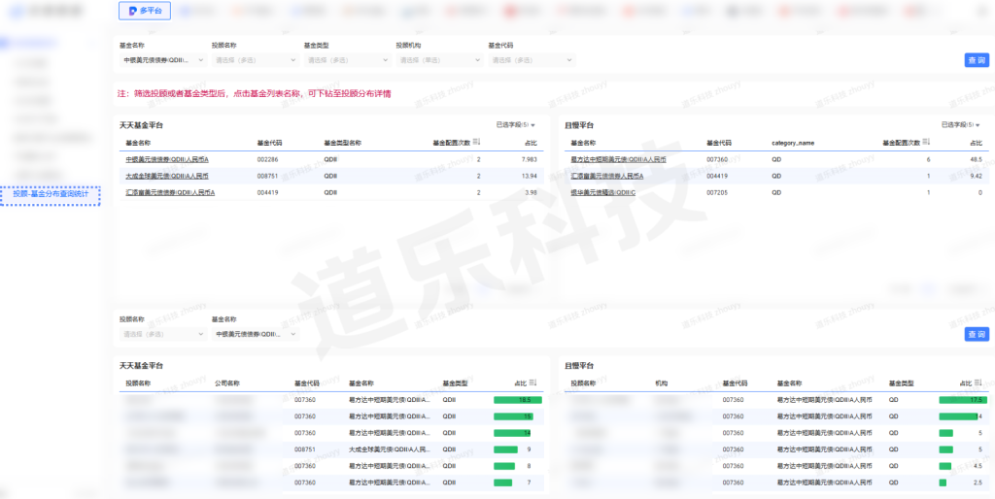Open fund link 大成全球美元债(QDII)A人民币
Image resolution: width=995 pixels, height=499 pixels.
[166, 176]
